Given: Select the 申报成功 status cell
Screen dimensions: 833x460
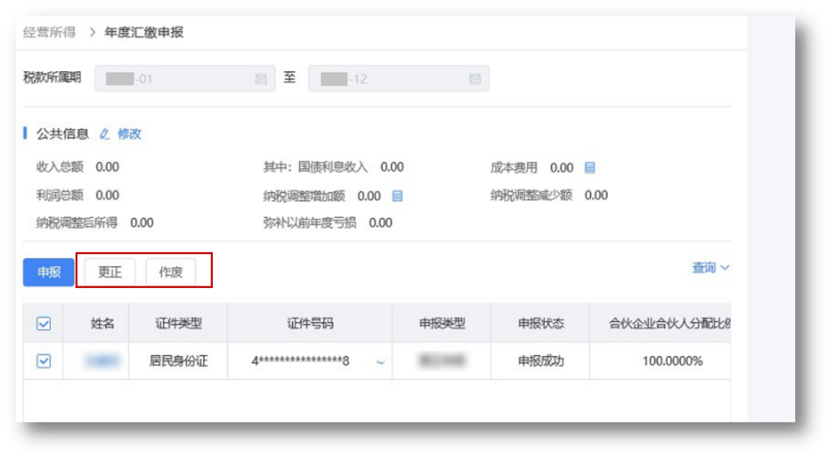Looking at the screenshot, I should 541,361.
